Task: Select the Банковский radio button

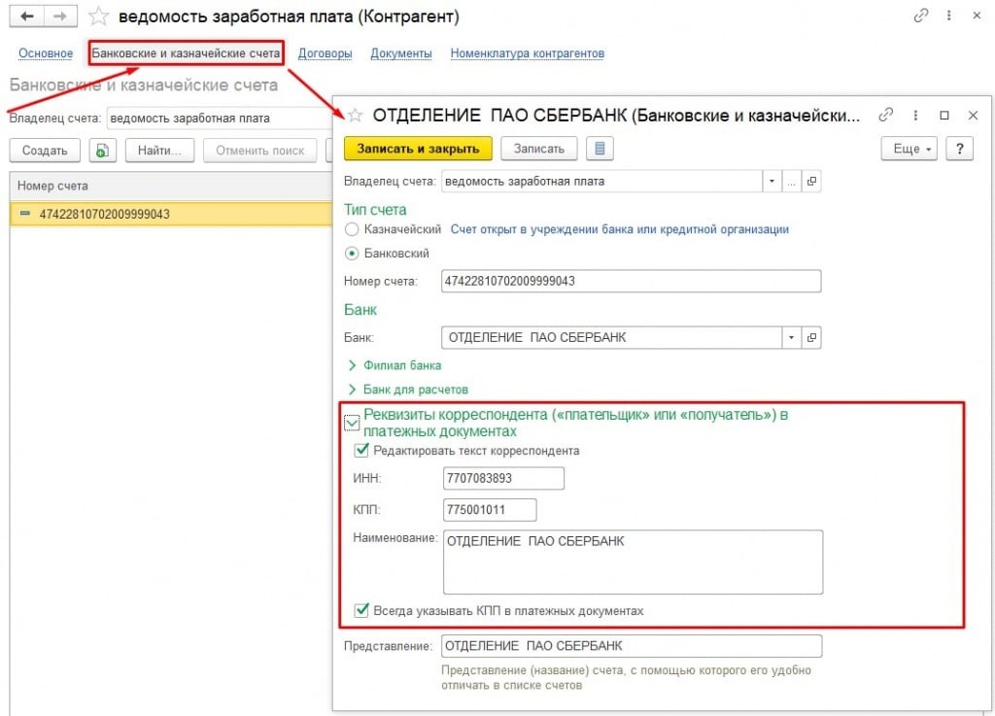Action: tap(353, 253)
